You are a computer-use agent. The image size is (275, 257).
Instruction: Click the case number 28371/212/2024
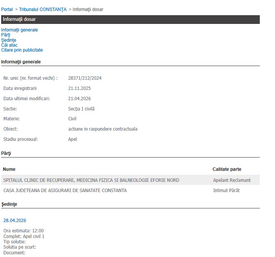tap(85, 78)
